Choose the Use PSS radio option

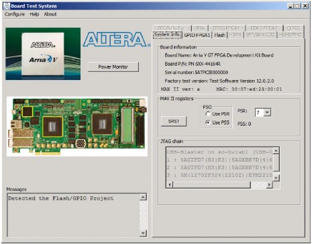(x=217, y=122)
